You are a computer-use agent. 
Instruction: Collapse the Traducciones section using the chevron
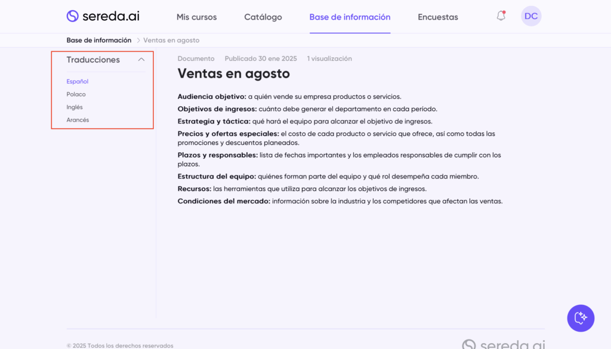pyautogui.click(x=141, y=60)
